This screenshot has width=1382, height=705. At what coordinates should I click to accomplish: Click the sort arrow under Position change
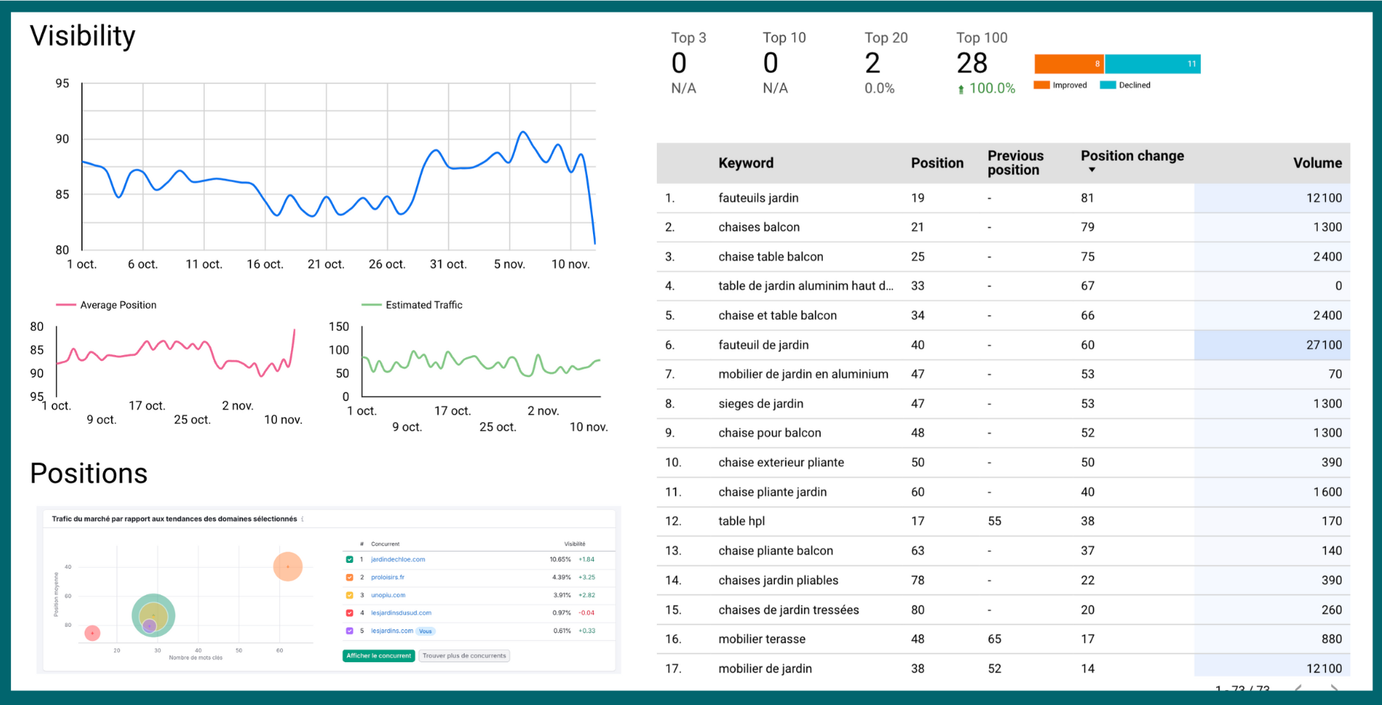coord(1092,170)
